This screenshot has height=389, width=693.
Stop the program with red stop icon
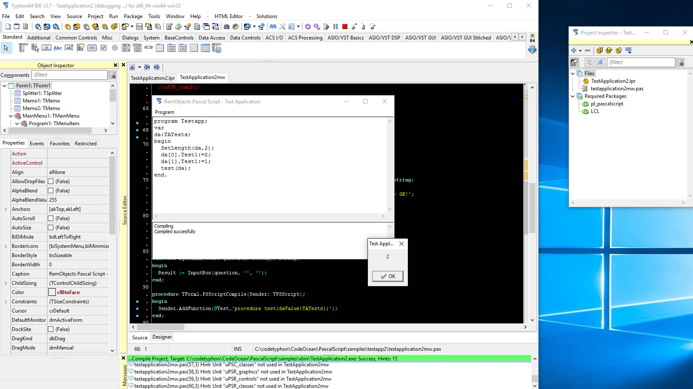(x=345, y=26)
